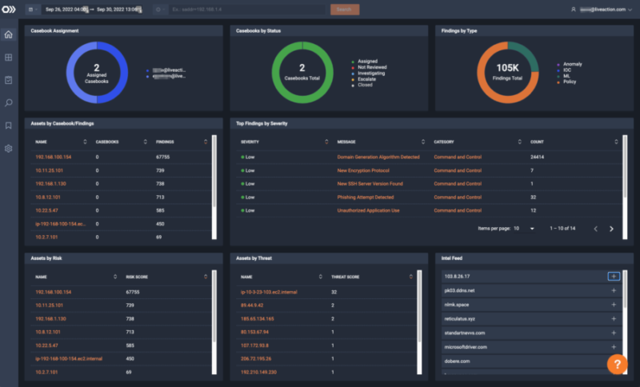This screenshot has width=640, height=387.
Task: Click the Assets by Threat scrollbar
Action: [419, 322]
